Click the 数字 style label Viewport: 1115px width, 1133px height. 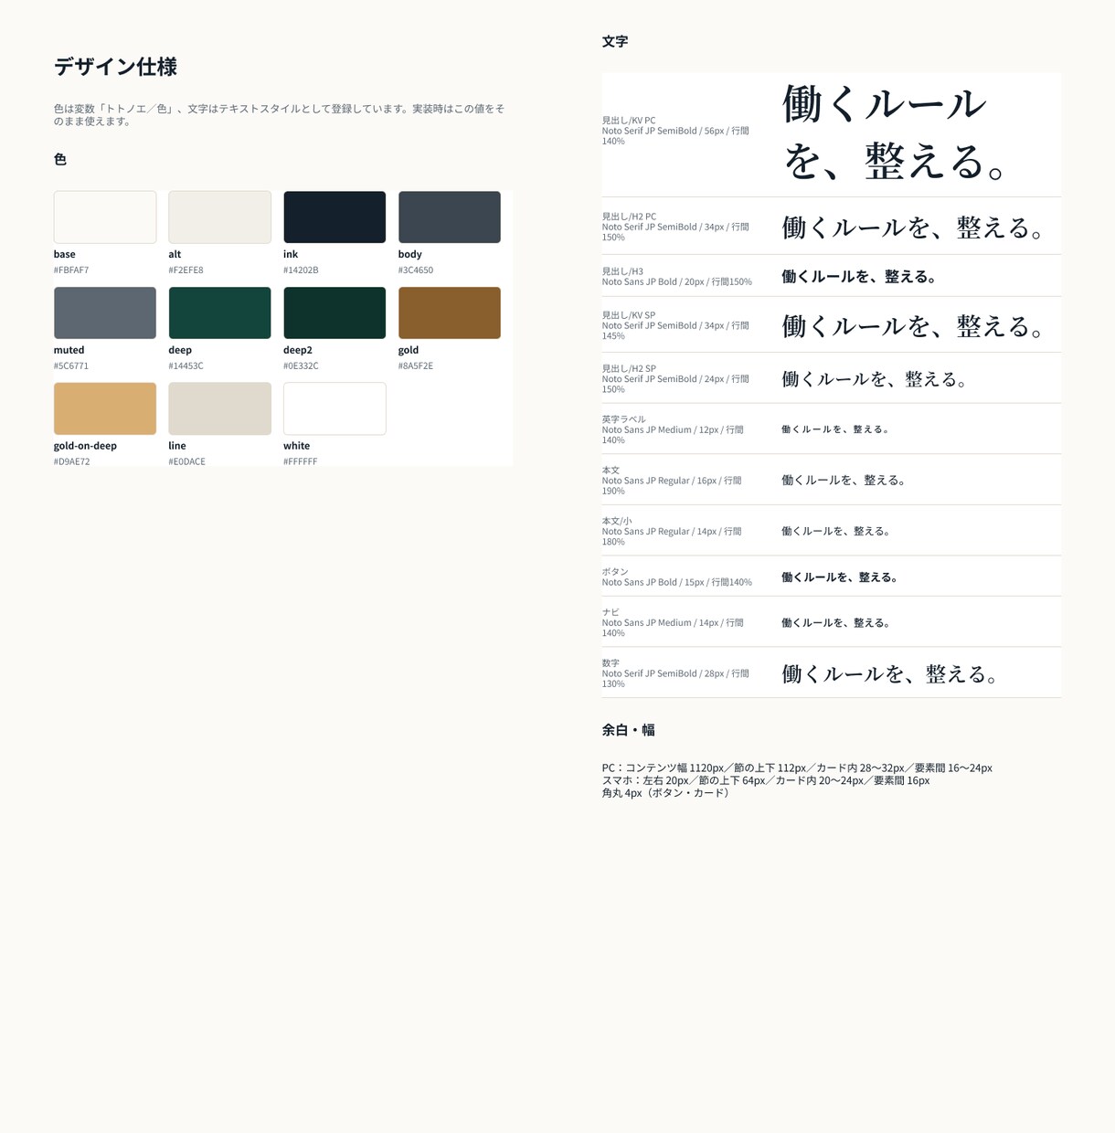[x=611, y=663]
